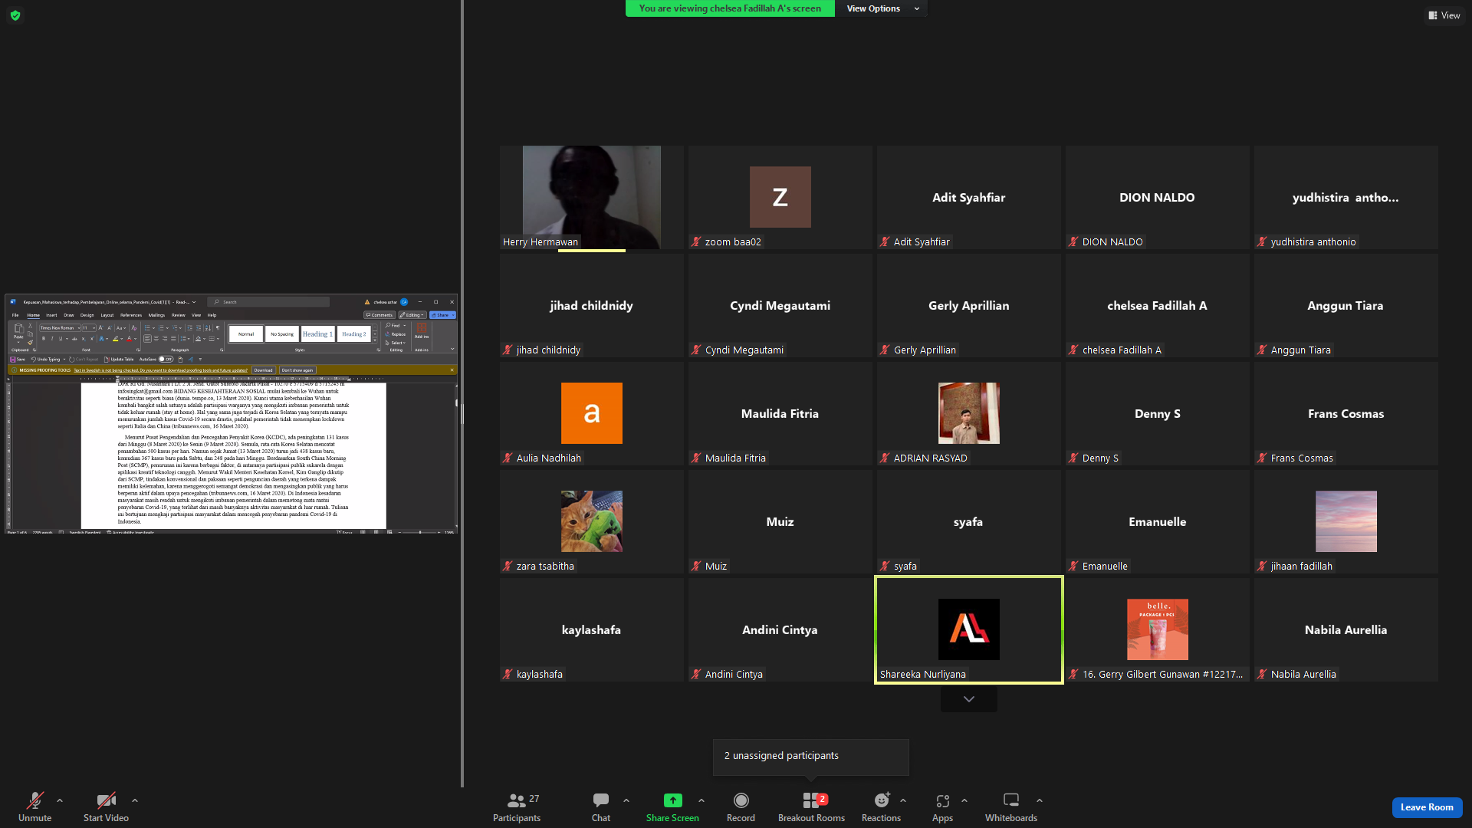Image resolution: width=1472 pixels, height=828 pixels.
Task: Click Word search box in title bar
Action: (268, 302)
